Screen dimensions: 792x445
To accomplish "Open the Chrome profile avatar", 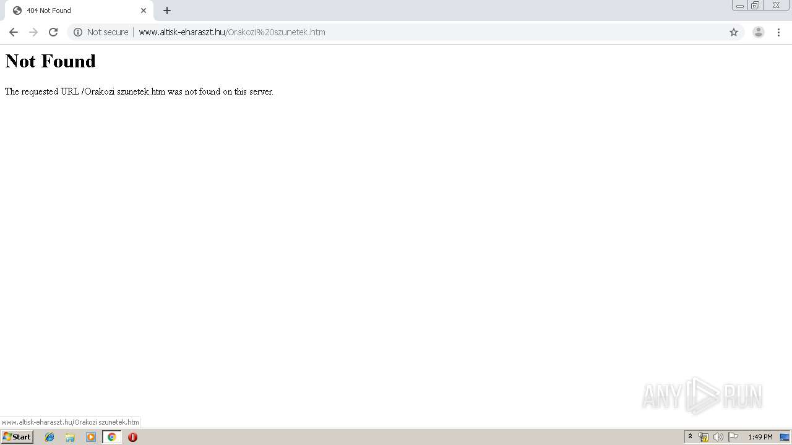I will pyautogui.click(x=759, y=32).
